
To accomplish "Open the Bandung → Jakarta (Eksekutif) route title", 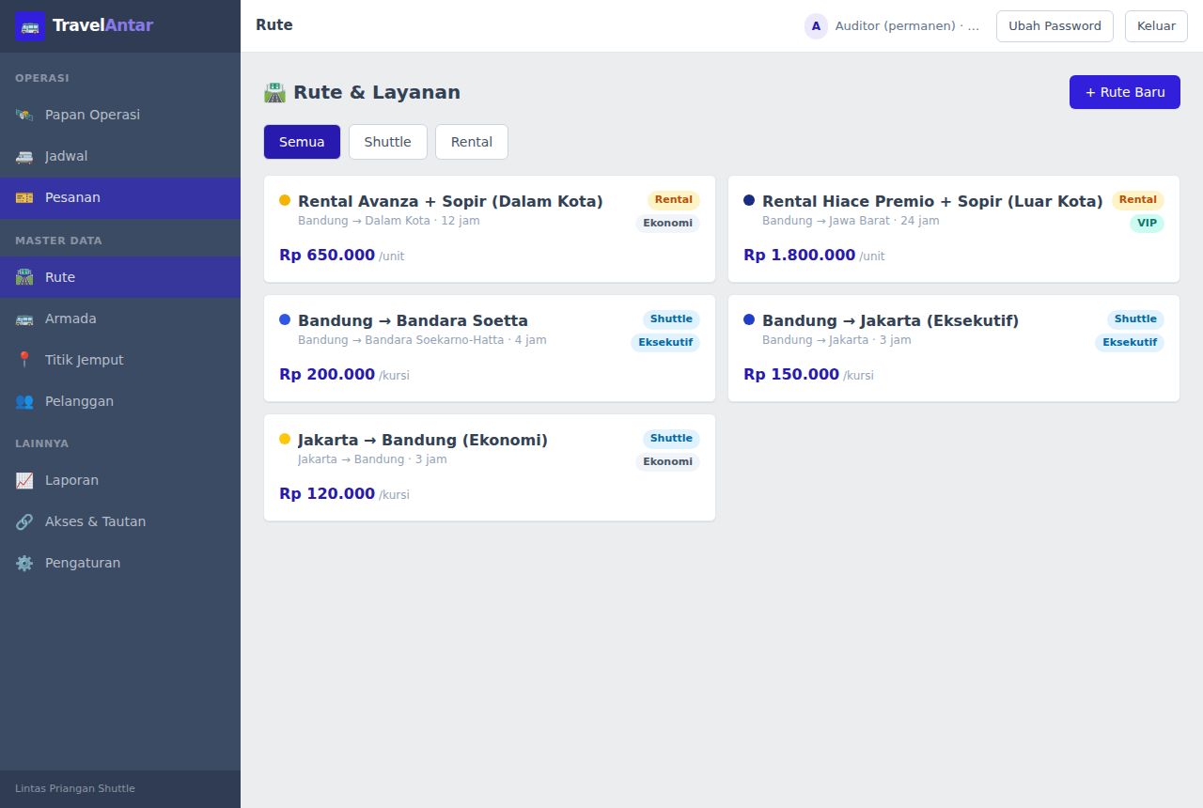I will pos(890,320).
